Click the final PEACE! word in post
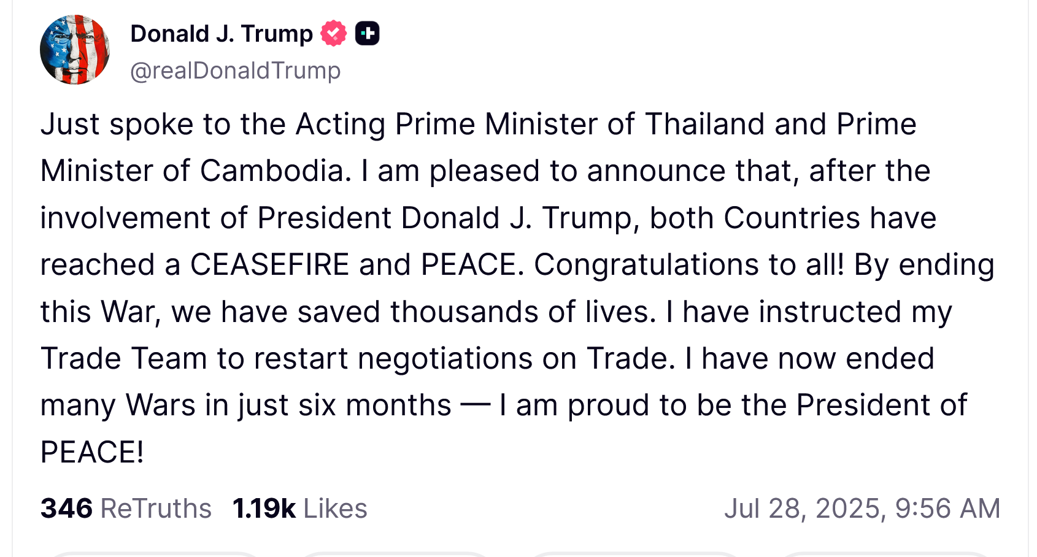 (x=92, y=453)
